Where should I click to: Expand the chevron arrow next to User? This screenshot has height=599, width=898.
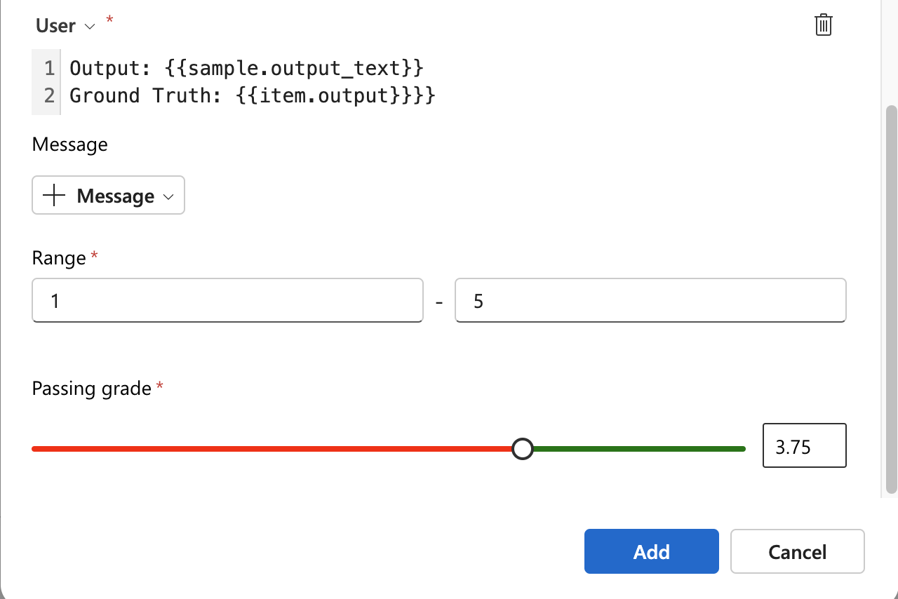coord(89,27)
